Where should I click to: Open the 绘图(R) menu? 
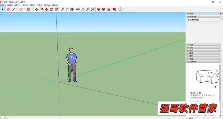[32, 5]
